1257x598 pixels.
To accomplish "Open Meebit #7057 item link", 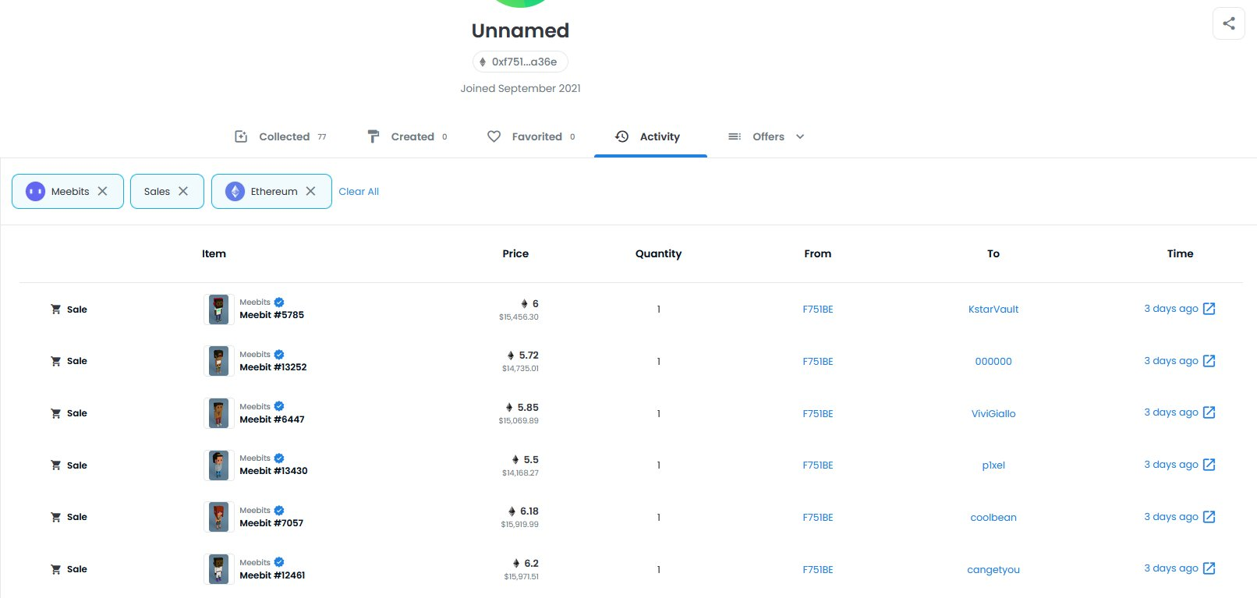I will [x=271, y=523].
